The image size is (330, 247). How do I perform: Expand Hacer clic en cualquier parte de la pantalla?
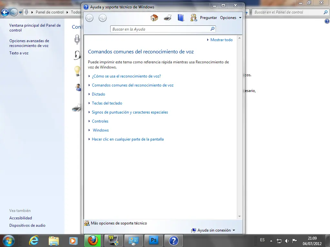[x=126, y=139]
